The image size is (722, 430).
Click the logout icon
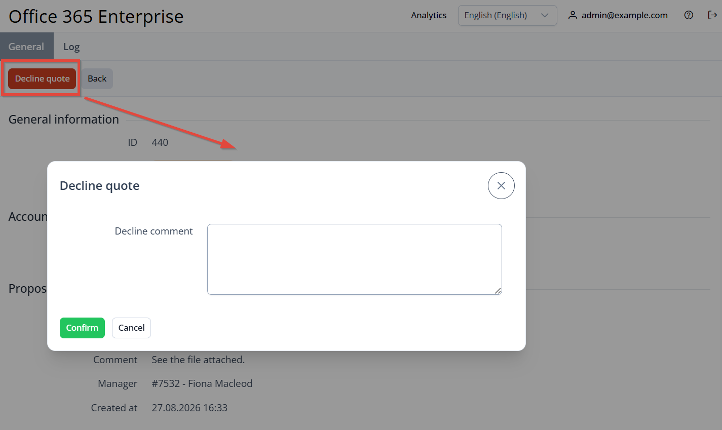(x=712, y=15)
